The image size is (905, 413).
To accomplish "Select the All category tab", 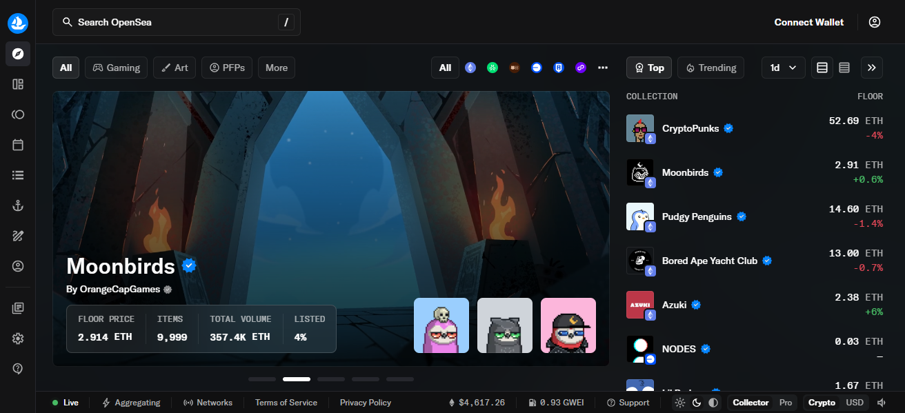I will [66, 68].
